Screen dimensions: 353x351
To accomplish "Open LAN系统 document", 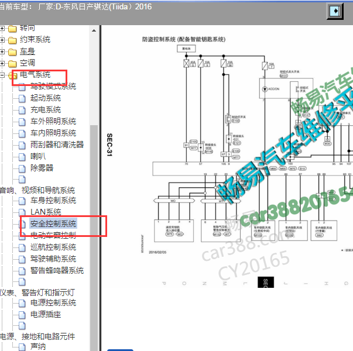I will 46,212.
